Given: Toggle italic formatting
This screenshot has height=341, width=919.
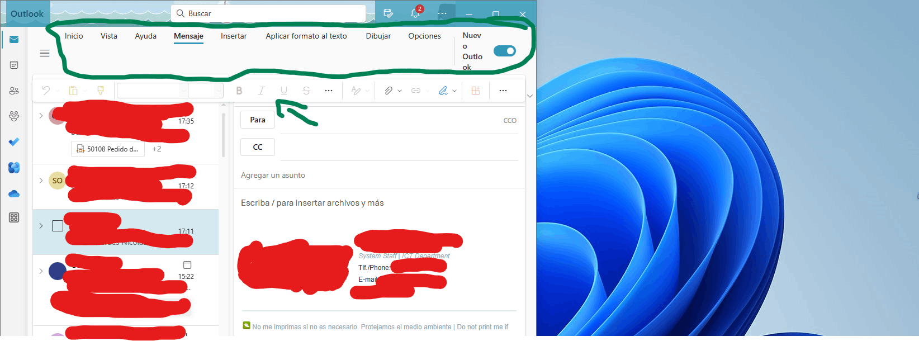Looking at the screenshot, I should click(x=261, y=91).
